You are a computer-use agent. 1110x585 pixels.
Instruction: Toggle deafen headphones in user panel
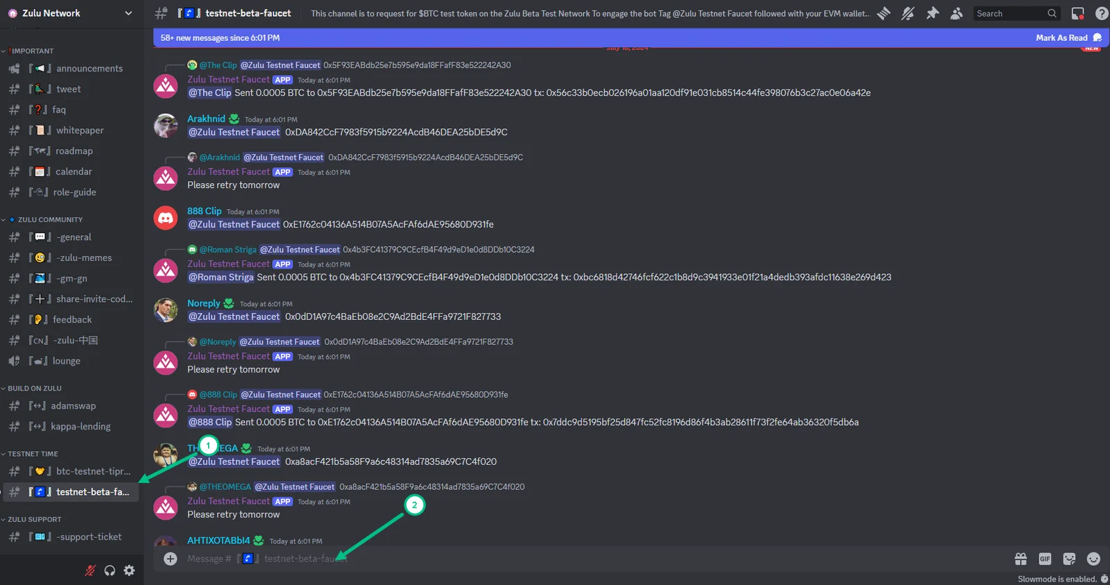click(x=110, y=570)
